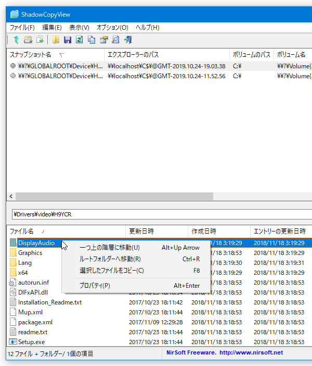Click the copy selected items pages icon

(x=92, y=40)
